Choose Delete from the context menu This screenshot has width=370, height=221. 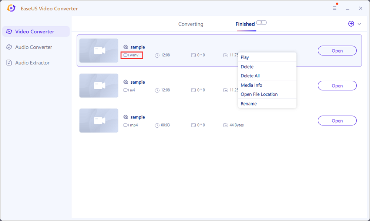click(x=247, y=67)
